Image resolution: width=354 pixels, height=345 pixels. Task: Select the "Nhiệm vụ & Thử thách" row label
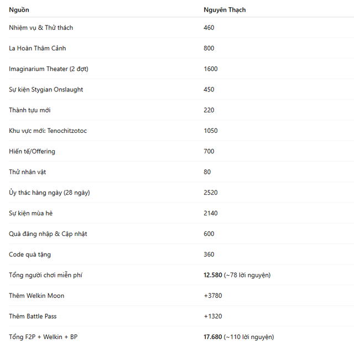click(41, 28)
